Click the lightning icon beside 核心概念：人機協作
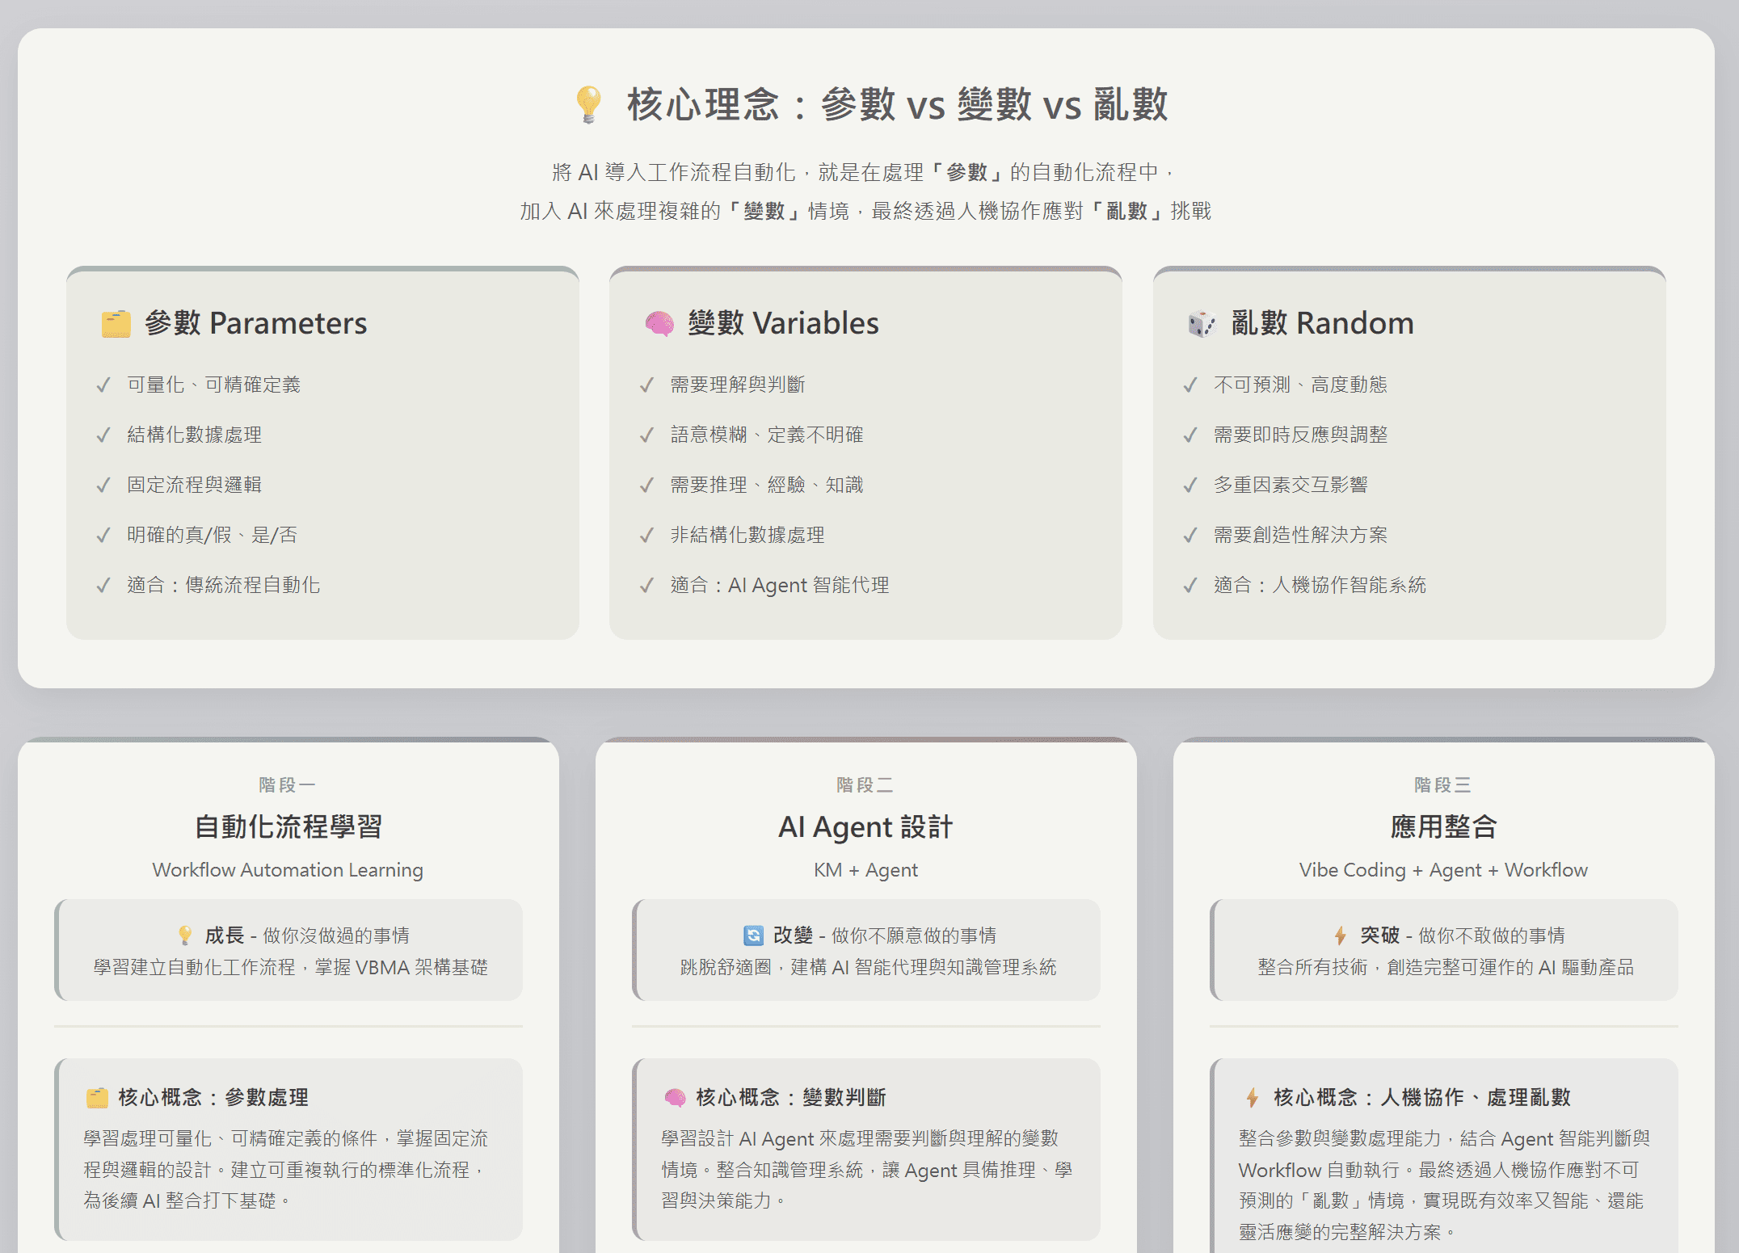 1252,1098
